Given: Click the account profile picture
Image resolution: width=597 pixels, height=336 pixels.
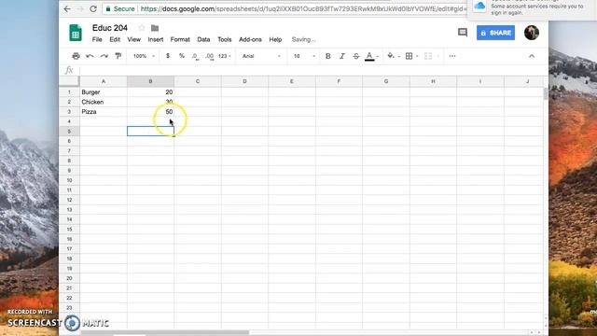Looking at the screenshot, I should (531, 33).
